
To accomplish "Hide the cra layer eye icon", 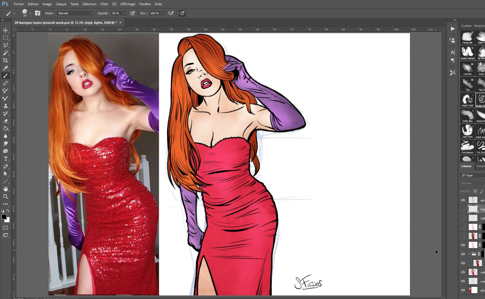I will (463, 281).
